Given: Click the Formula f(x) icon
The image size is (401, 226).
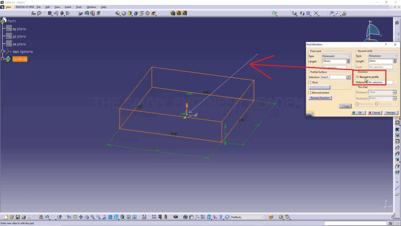Looking at the screenshot, I should point(34,13).
